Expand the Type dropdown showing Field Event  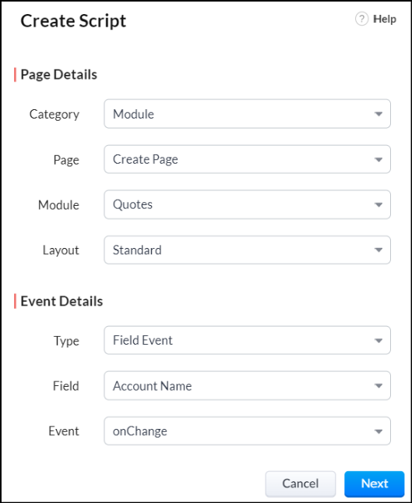point(247,340)
